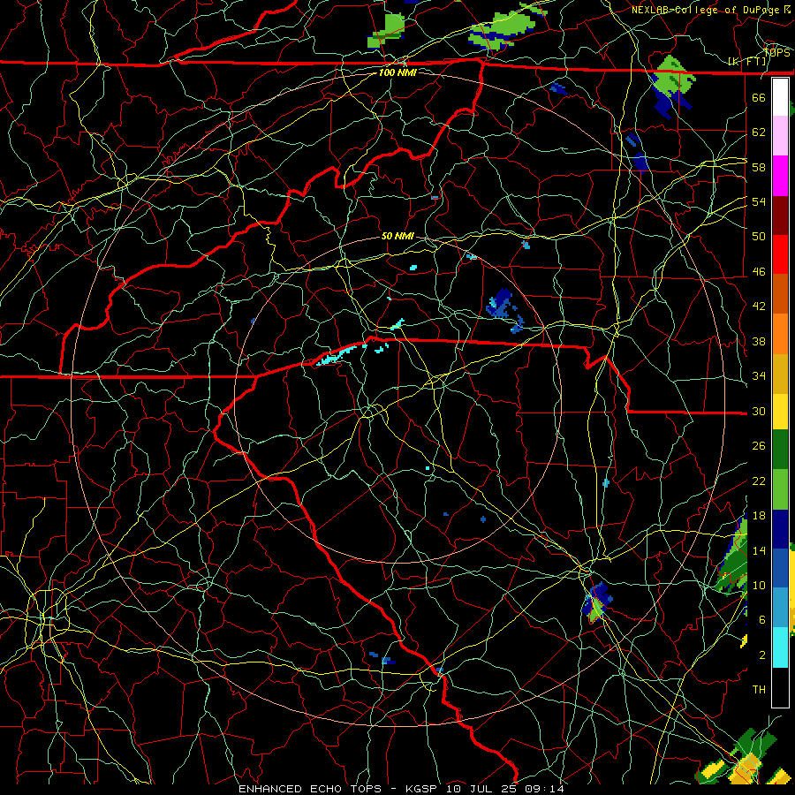
Task: Click the dark green 26 kft legend swatch
Action: (x=780, y=450)
